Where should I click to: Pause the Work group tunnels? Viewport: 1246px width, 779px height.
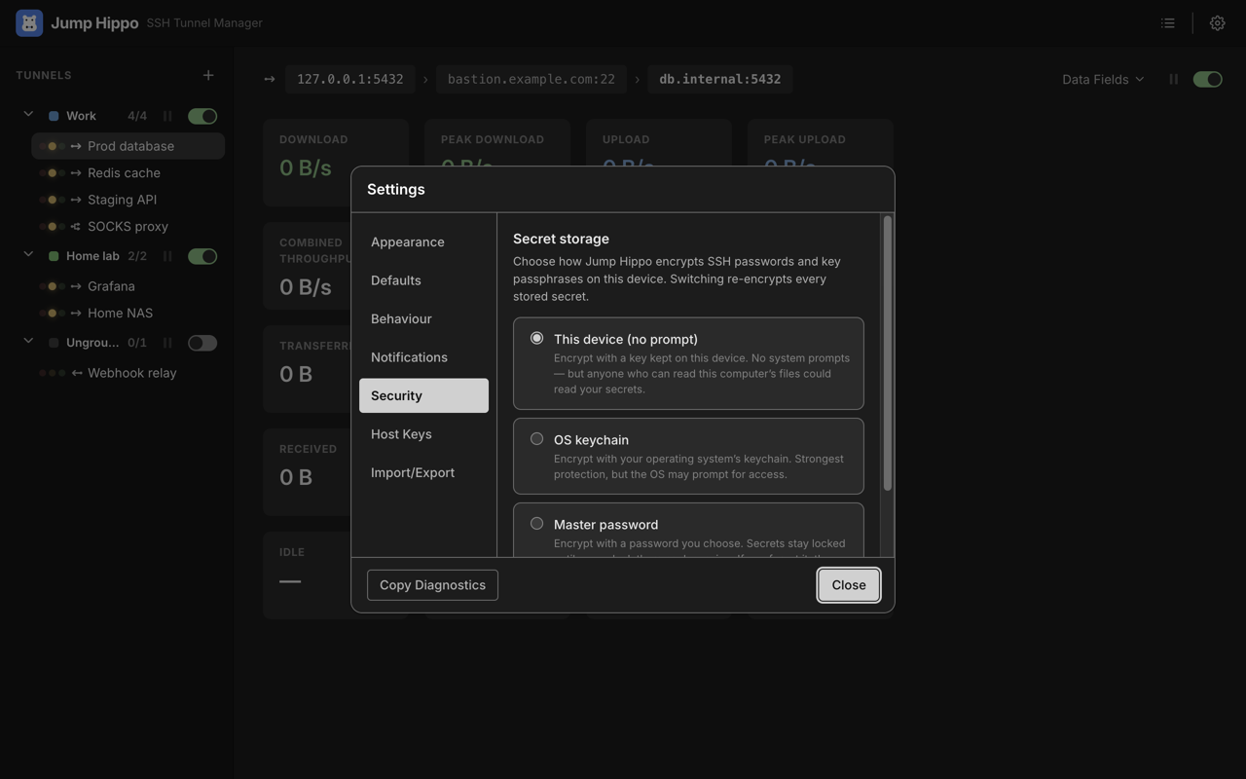pos(167,116)
